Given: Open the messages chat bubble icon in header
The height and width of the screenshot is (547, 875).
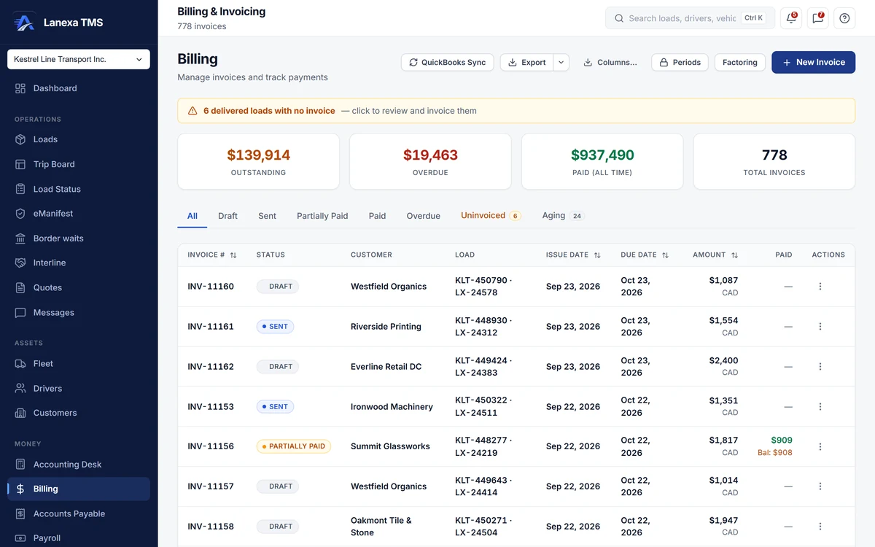Looking at the screenshot, I should point(818,18).
